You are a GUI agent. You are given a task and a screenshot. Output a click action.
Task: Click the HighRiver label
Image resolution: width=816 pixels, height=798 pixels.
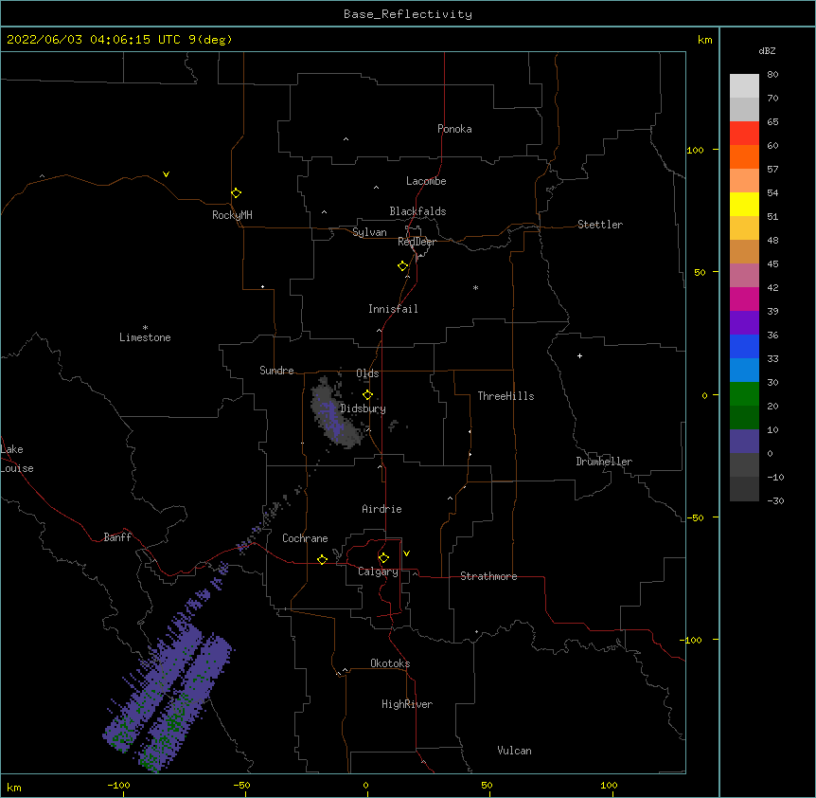click(x=407, y=704)
